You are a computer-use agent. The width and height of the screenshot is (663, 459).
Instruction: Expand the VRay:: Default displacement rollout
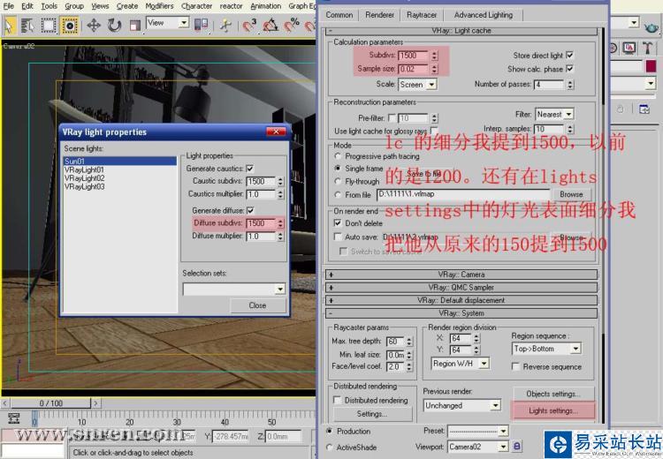point(461,301)
